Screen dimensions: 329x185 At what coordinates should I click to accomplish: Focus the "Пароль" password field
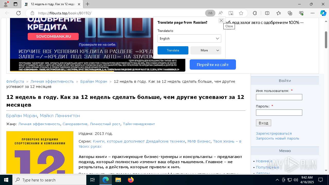tap(279, 113)
